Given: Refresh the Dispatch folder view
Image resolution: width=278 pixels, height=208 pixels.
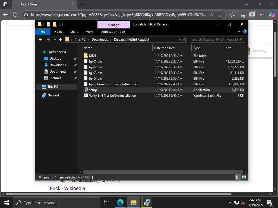Looking at the screenshot, I should coord(185,40).
